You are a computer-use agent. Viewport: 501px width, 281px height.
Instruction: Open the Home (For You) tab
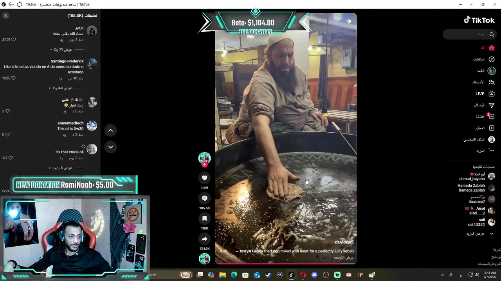tap(488, 48)
